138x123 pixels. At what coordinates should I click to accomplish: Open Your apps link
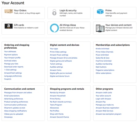click(x=54, y=49)
